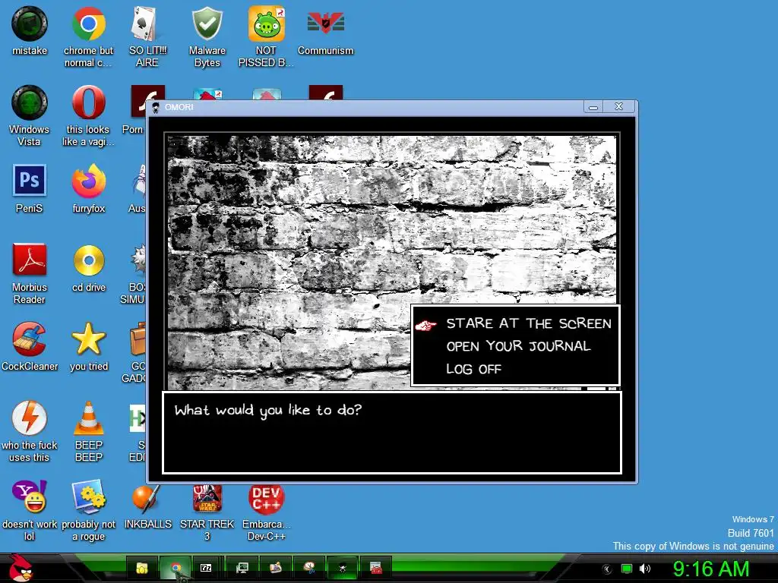Launch 'chrome but normal c...' Chrome shortcut
Viewport: 778px width, 583px height.
[x=88, y=24]
